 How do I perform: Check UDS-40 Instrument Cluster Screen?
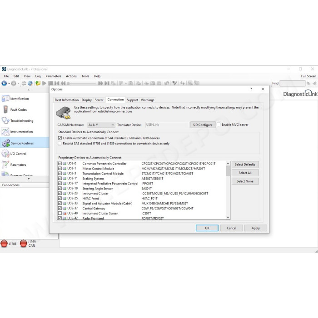point(60,213)
